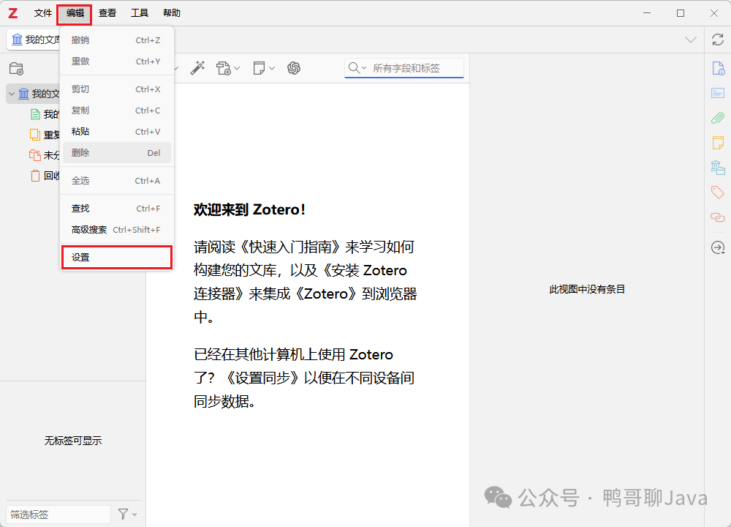Screen dimensions: 731x527
Task: Select the green My Publications tree entry
Action: 45,114
